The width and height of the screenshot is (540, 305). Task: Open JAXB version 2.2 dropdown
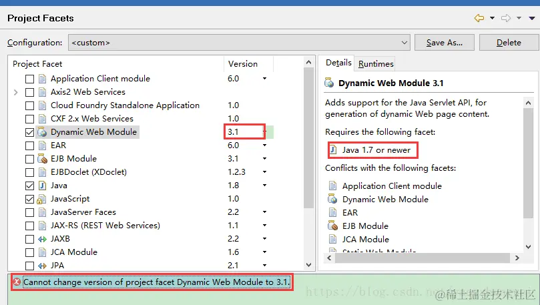(x=264, y=239)
